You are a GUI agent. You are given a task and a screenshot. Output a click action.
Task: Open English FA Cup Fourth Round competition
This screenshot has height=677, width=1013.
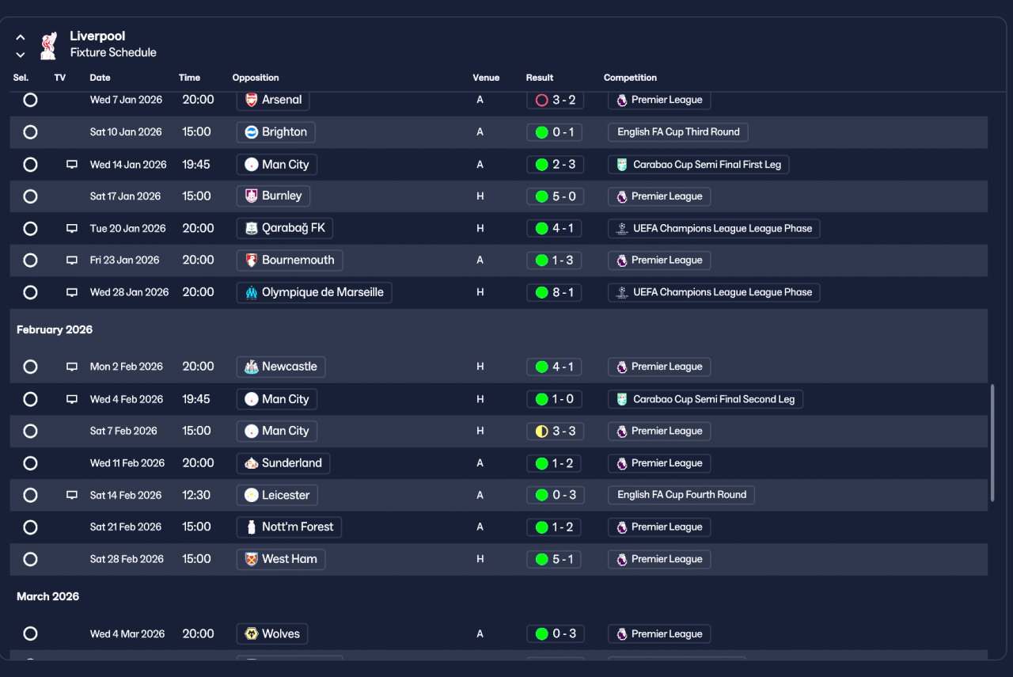click(681, 495)
